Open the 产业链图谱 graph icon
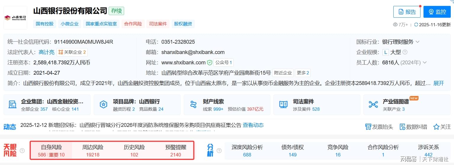 pyautogui.click(x=373, y=104)
